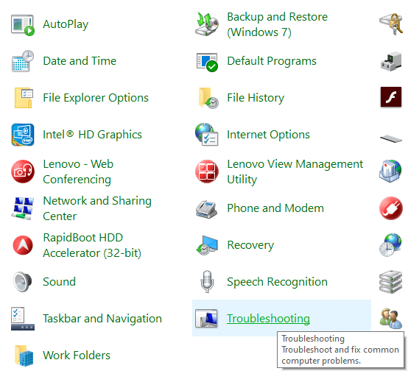Click the Sound text label
Viewport: 408px width, 371px height.
pos(60,282)
